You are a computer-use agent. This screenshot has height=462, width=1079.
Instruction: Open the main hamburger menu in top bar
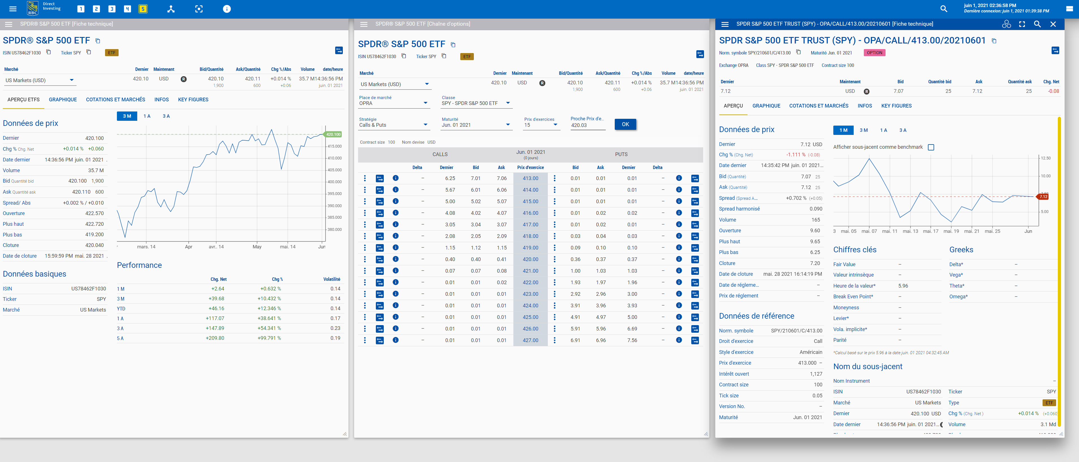12,9
